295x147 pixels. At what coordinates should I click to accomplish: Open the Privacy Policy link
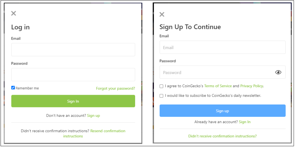click(x=251, y=86)
